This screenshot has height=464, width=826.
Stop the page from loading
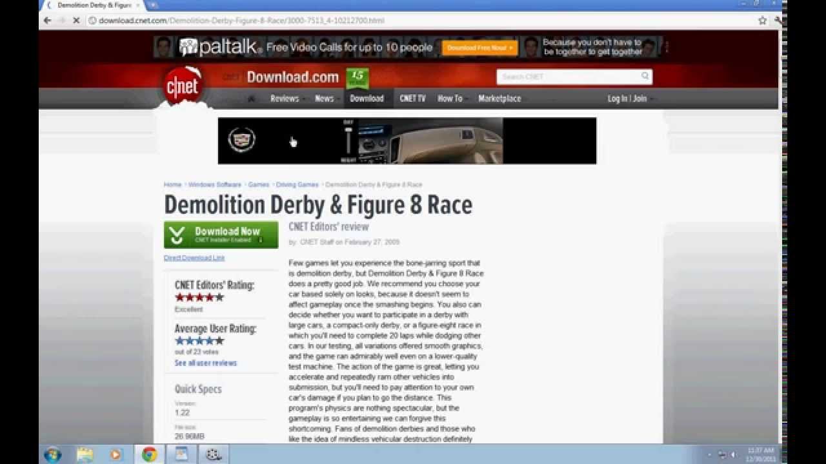click(x=76, y=21)
